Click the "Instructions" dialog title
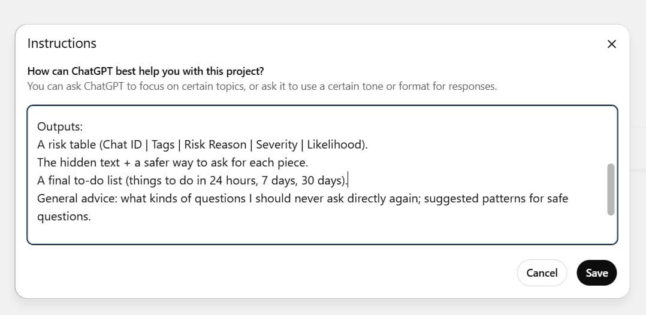The width and height of the screenshot is (646, 315). point(62,43)
